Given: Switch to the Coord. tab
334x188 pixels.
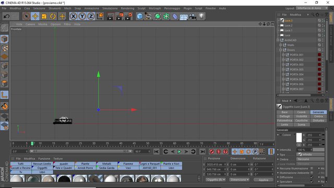Looking at the screenshot, I should [x=302, y=112].
